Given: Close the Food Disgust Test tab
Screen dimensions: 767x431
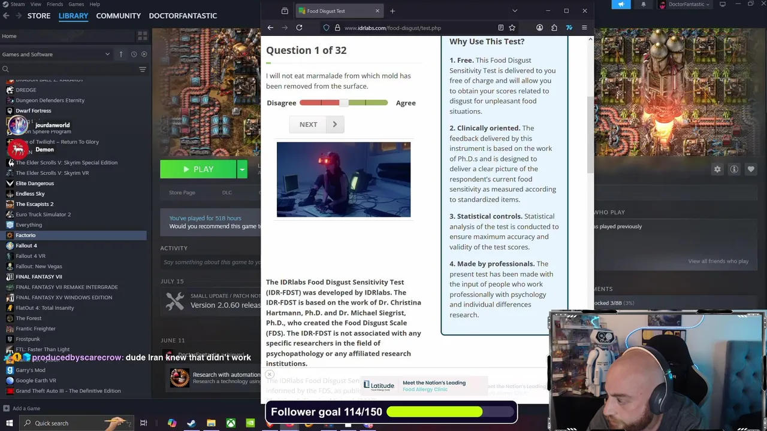Looking at the screenshot, I should [377, 11].
